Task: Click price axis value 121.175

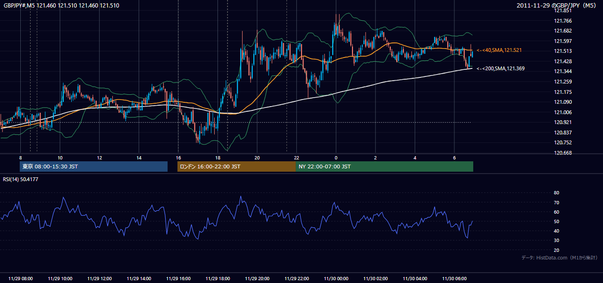Action: pyautogui.click(x=562, y=92)
